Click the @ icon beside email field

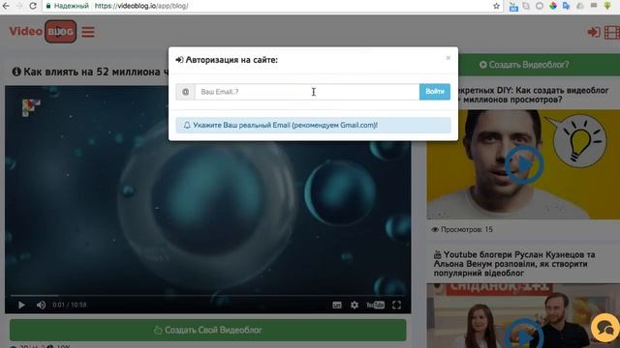185,92
